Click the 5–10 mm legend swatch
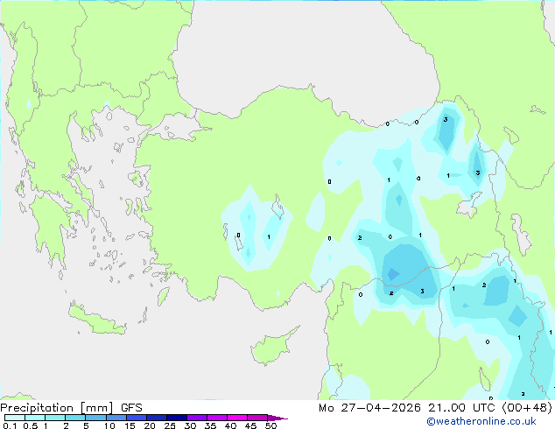The height and width of the screenshot is (429, 555). 95,418
